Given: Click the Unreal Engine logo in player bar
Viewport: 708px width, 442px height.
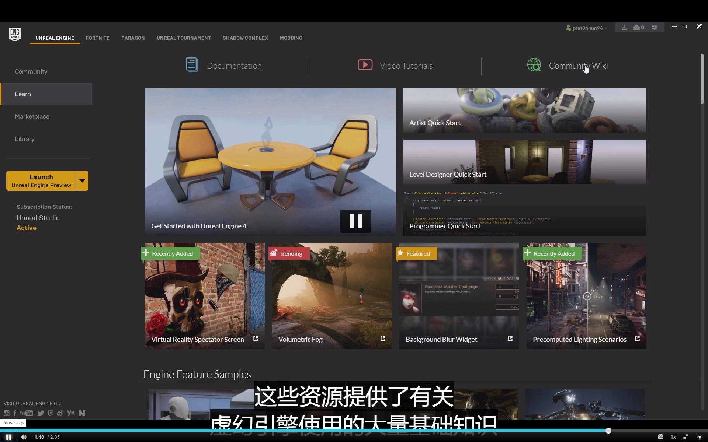Looking at the screenshot, I should point(700,437).
